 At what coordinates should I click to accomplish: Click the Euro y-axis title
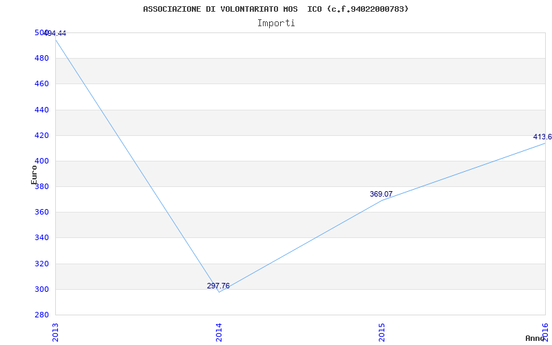[34, 175]
